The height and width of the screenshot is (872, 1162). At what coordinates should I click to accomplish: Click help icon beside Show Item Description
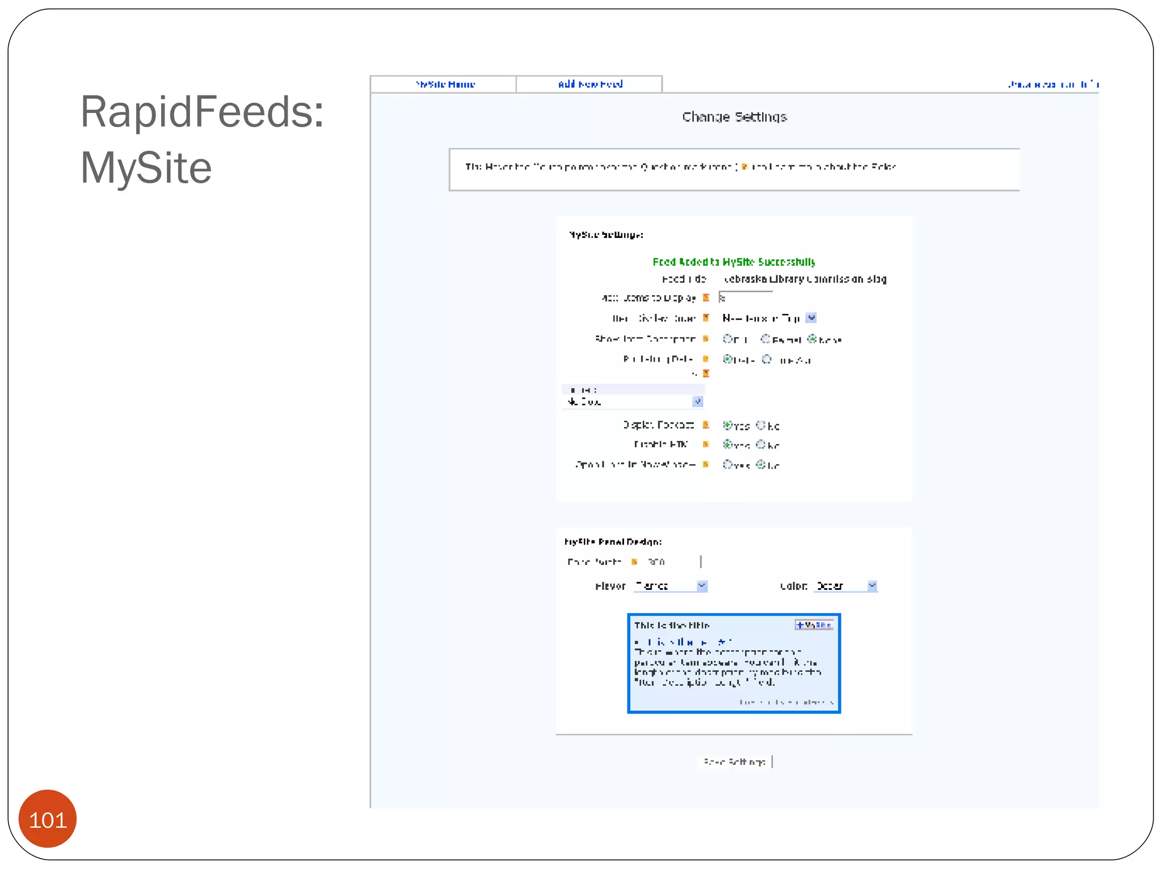[x=706, y=339]
